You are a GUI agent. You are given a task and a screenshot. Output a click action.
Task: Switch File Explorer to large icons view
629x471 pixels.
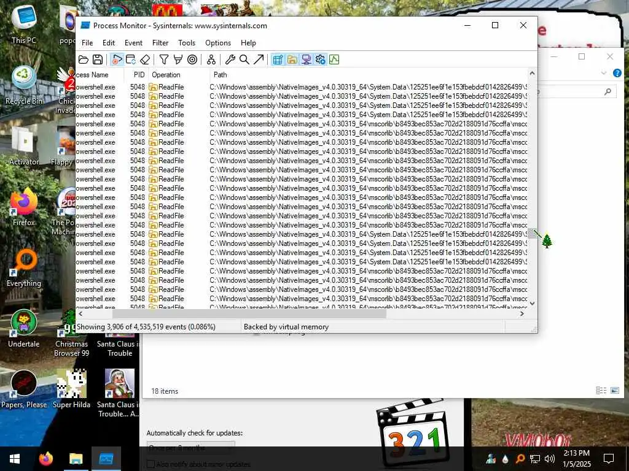[614, 390]
